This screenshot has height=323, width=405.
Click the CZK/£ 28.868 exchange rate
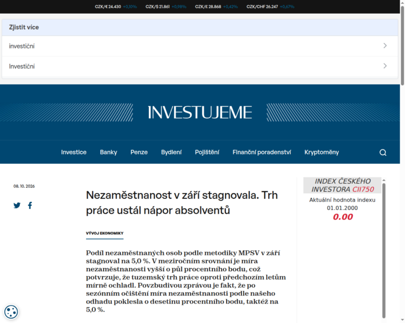(216, 6)
